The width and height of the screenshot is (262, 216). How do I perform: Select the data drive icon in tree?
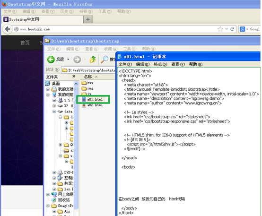click(60, 112)
